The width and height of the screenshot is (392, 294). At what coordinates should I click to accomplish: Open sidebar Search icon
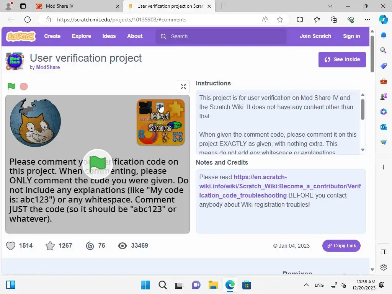(383, 51)
